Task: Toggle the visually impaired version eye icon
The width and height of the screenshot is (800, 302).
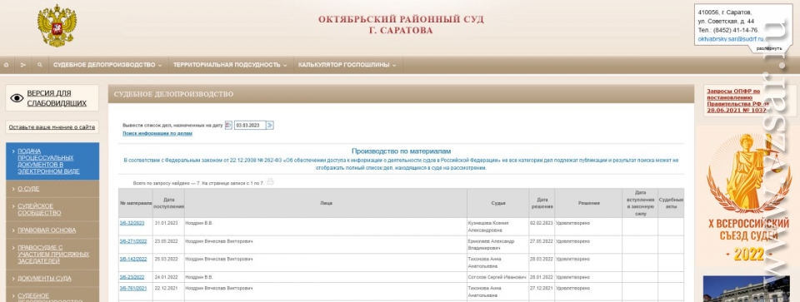Action: 17,98
